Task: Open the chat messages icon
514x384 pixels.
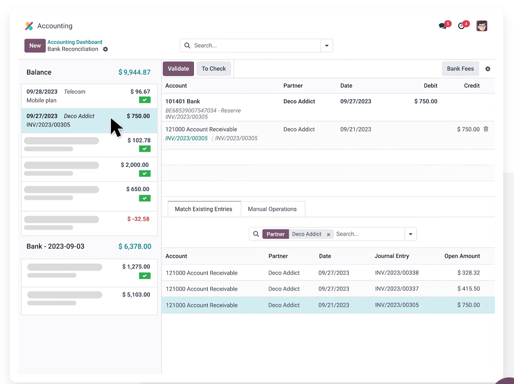Action: point(442,26)
